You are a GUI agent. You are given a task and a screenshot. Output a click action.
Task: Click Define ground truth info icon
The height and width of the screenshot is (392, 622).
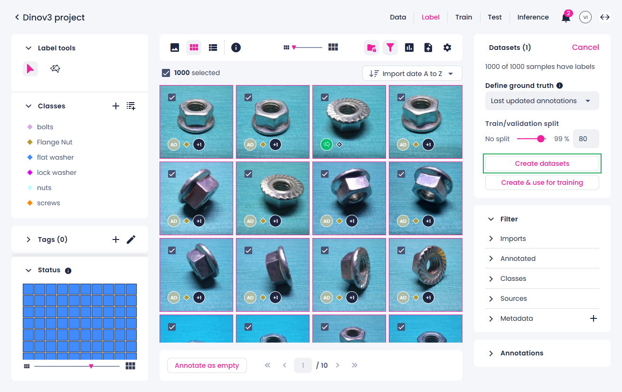tap(559, 86)
